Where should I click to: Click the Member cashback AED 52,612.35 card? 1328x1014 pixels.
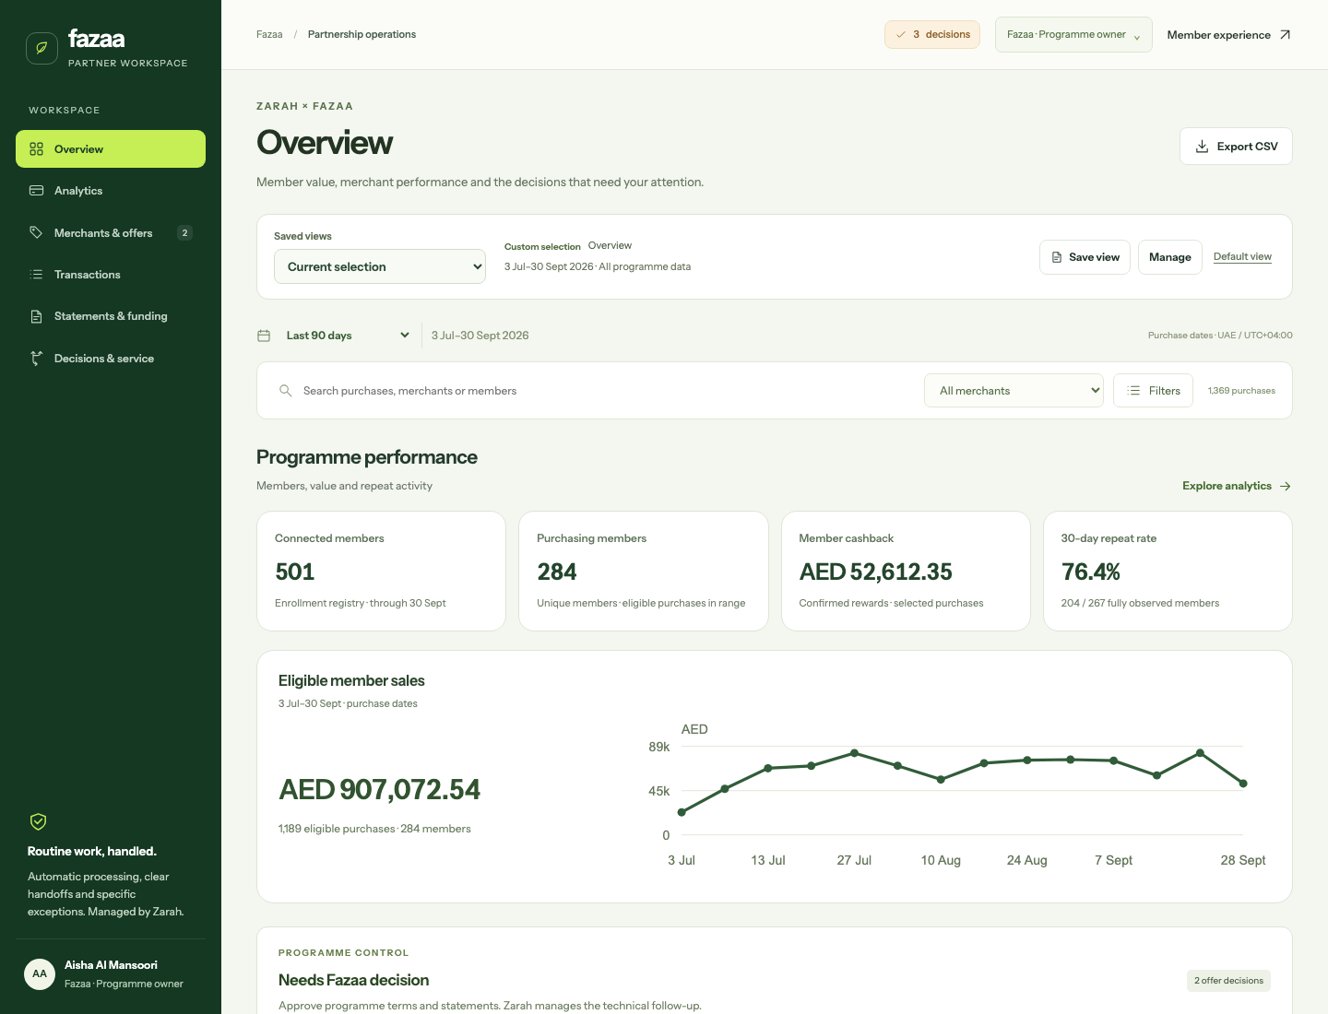click(906, 572)
